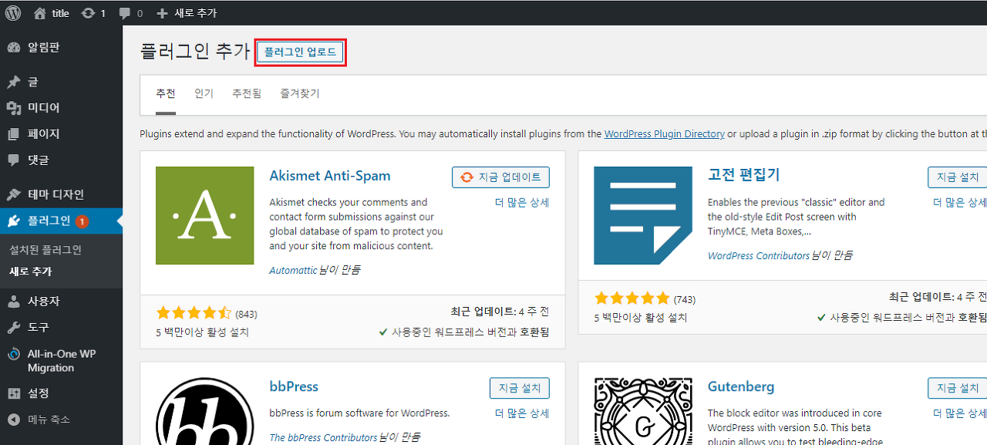This screenshot has width=987, height=445.
Task: Open 테마 디자인 appearance menu
Action: click(x=61, y=194)
